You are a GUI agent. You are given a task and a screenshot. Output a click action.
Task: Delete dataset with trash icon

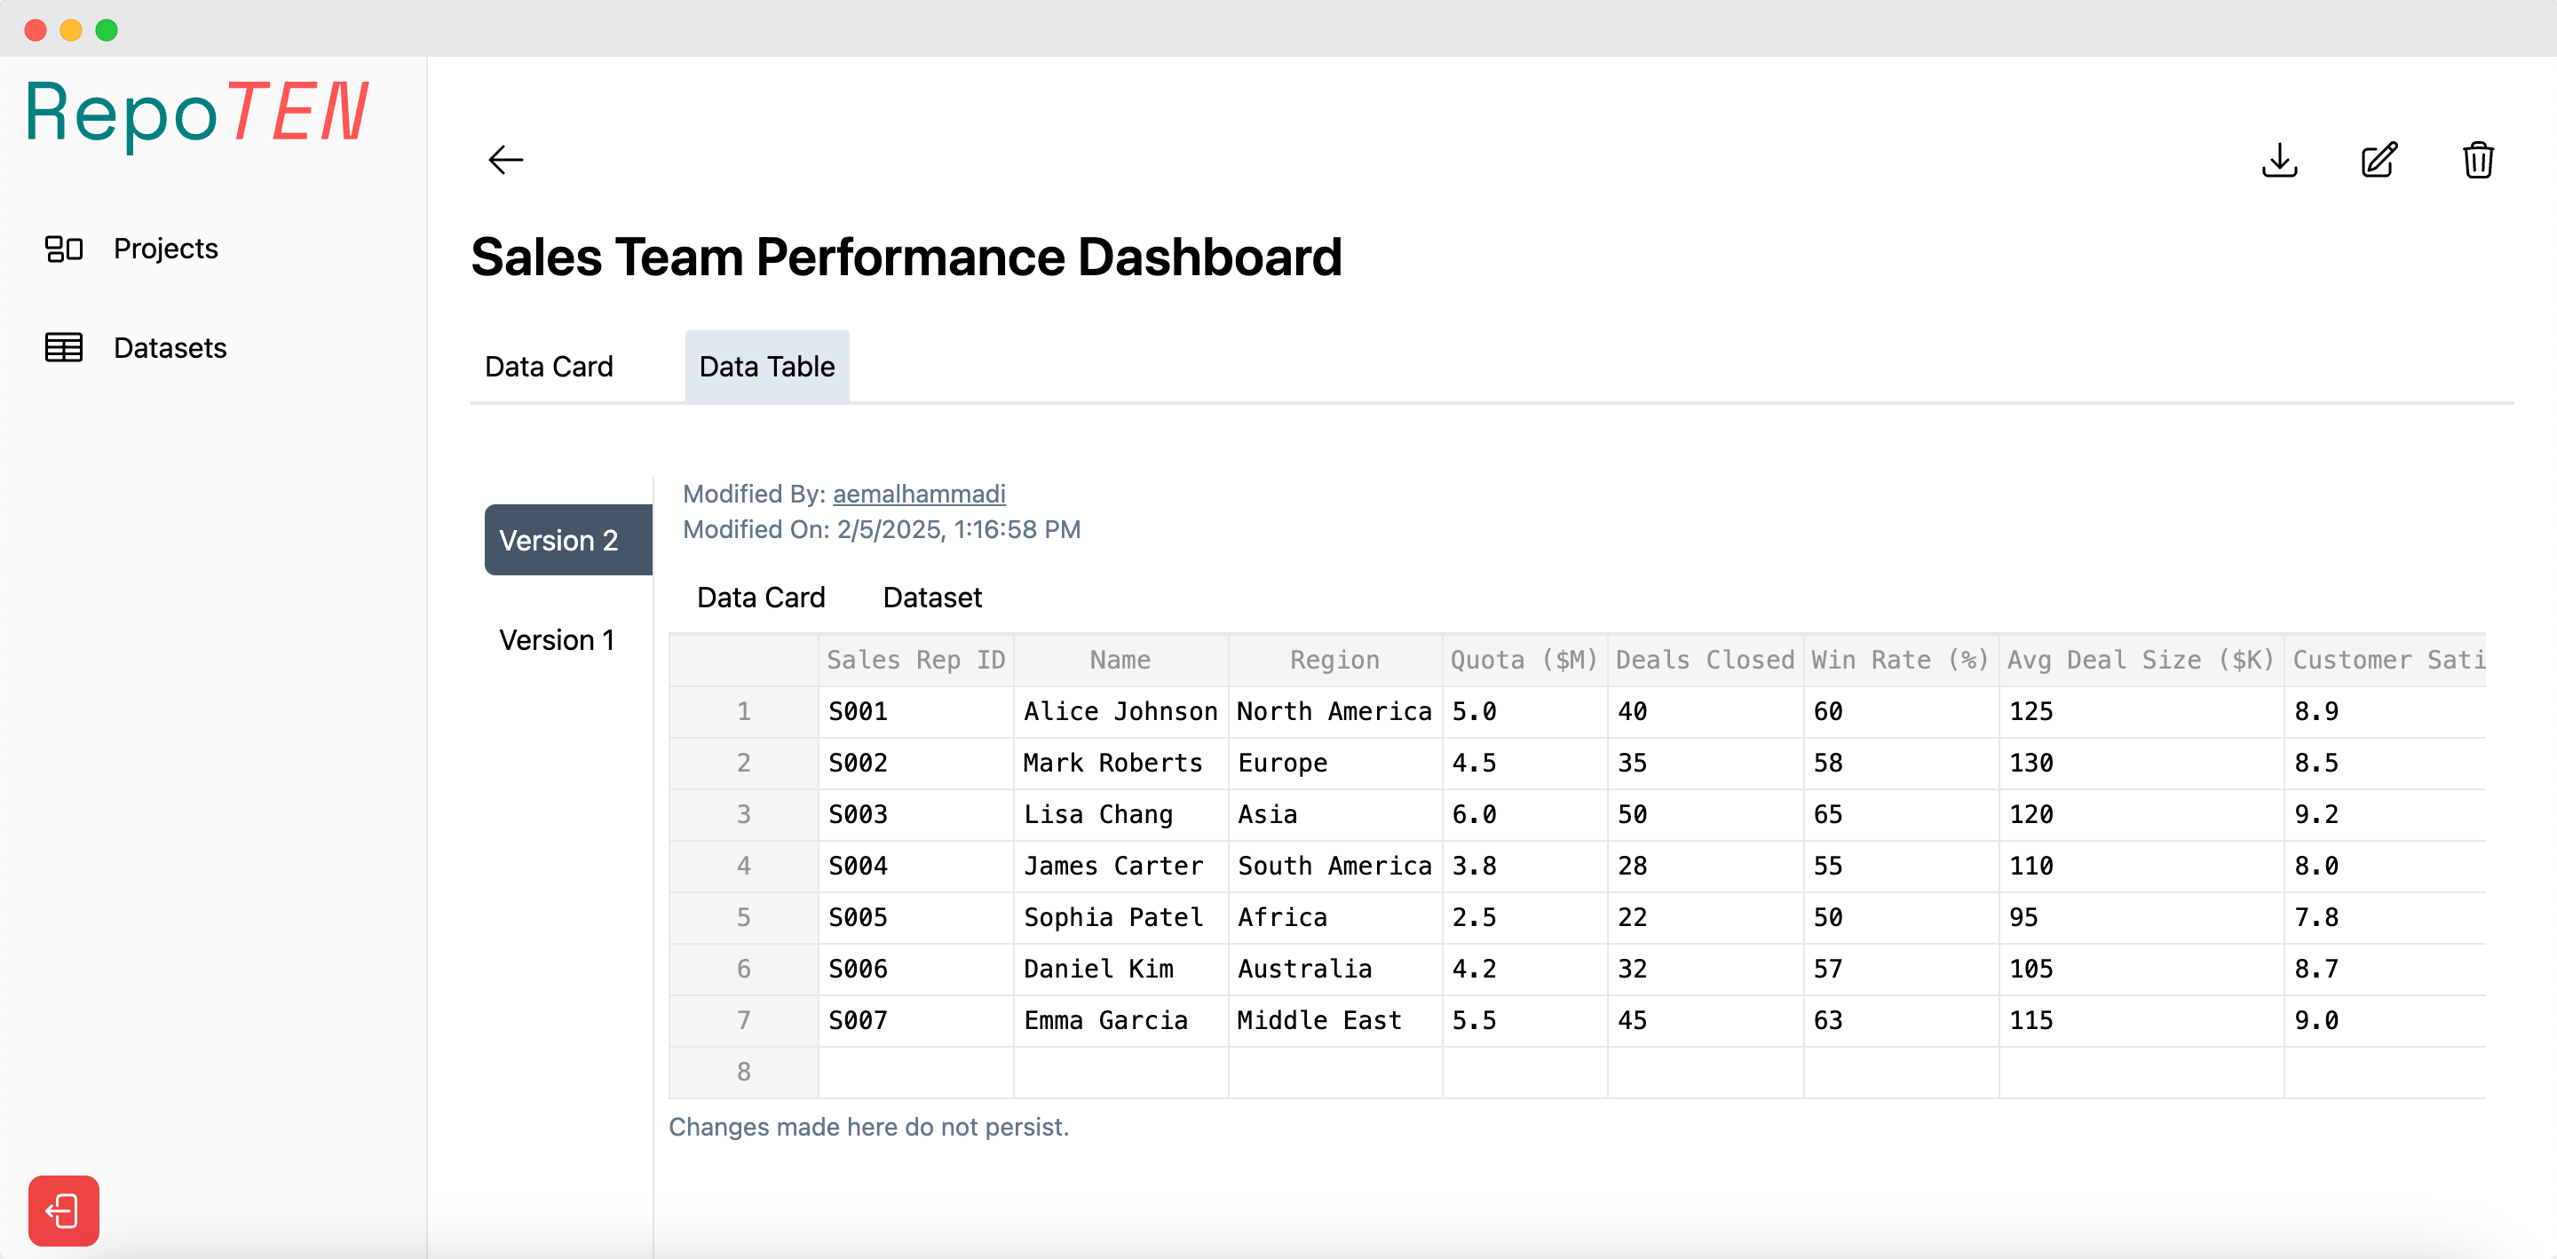coord(2478,160)
